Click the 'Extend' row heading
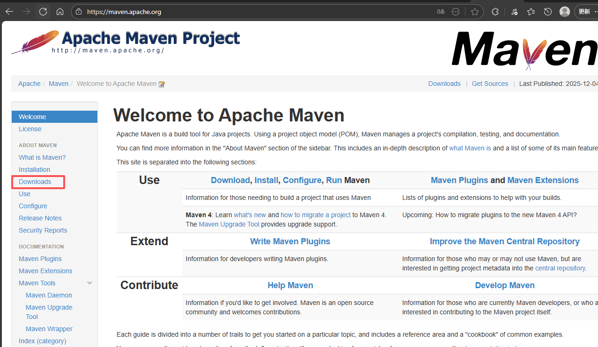 [149, 241]
